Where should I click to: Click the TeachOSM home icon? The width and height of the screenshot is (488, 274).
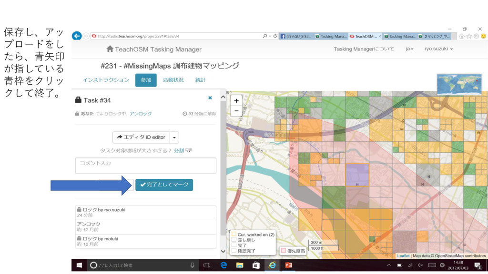pos(110,49)
